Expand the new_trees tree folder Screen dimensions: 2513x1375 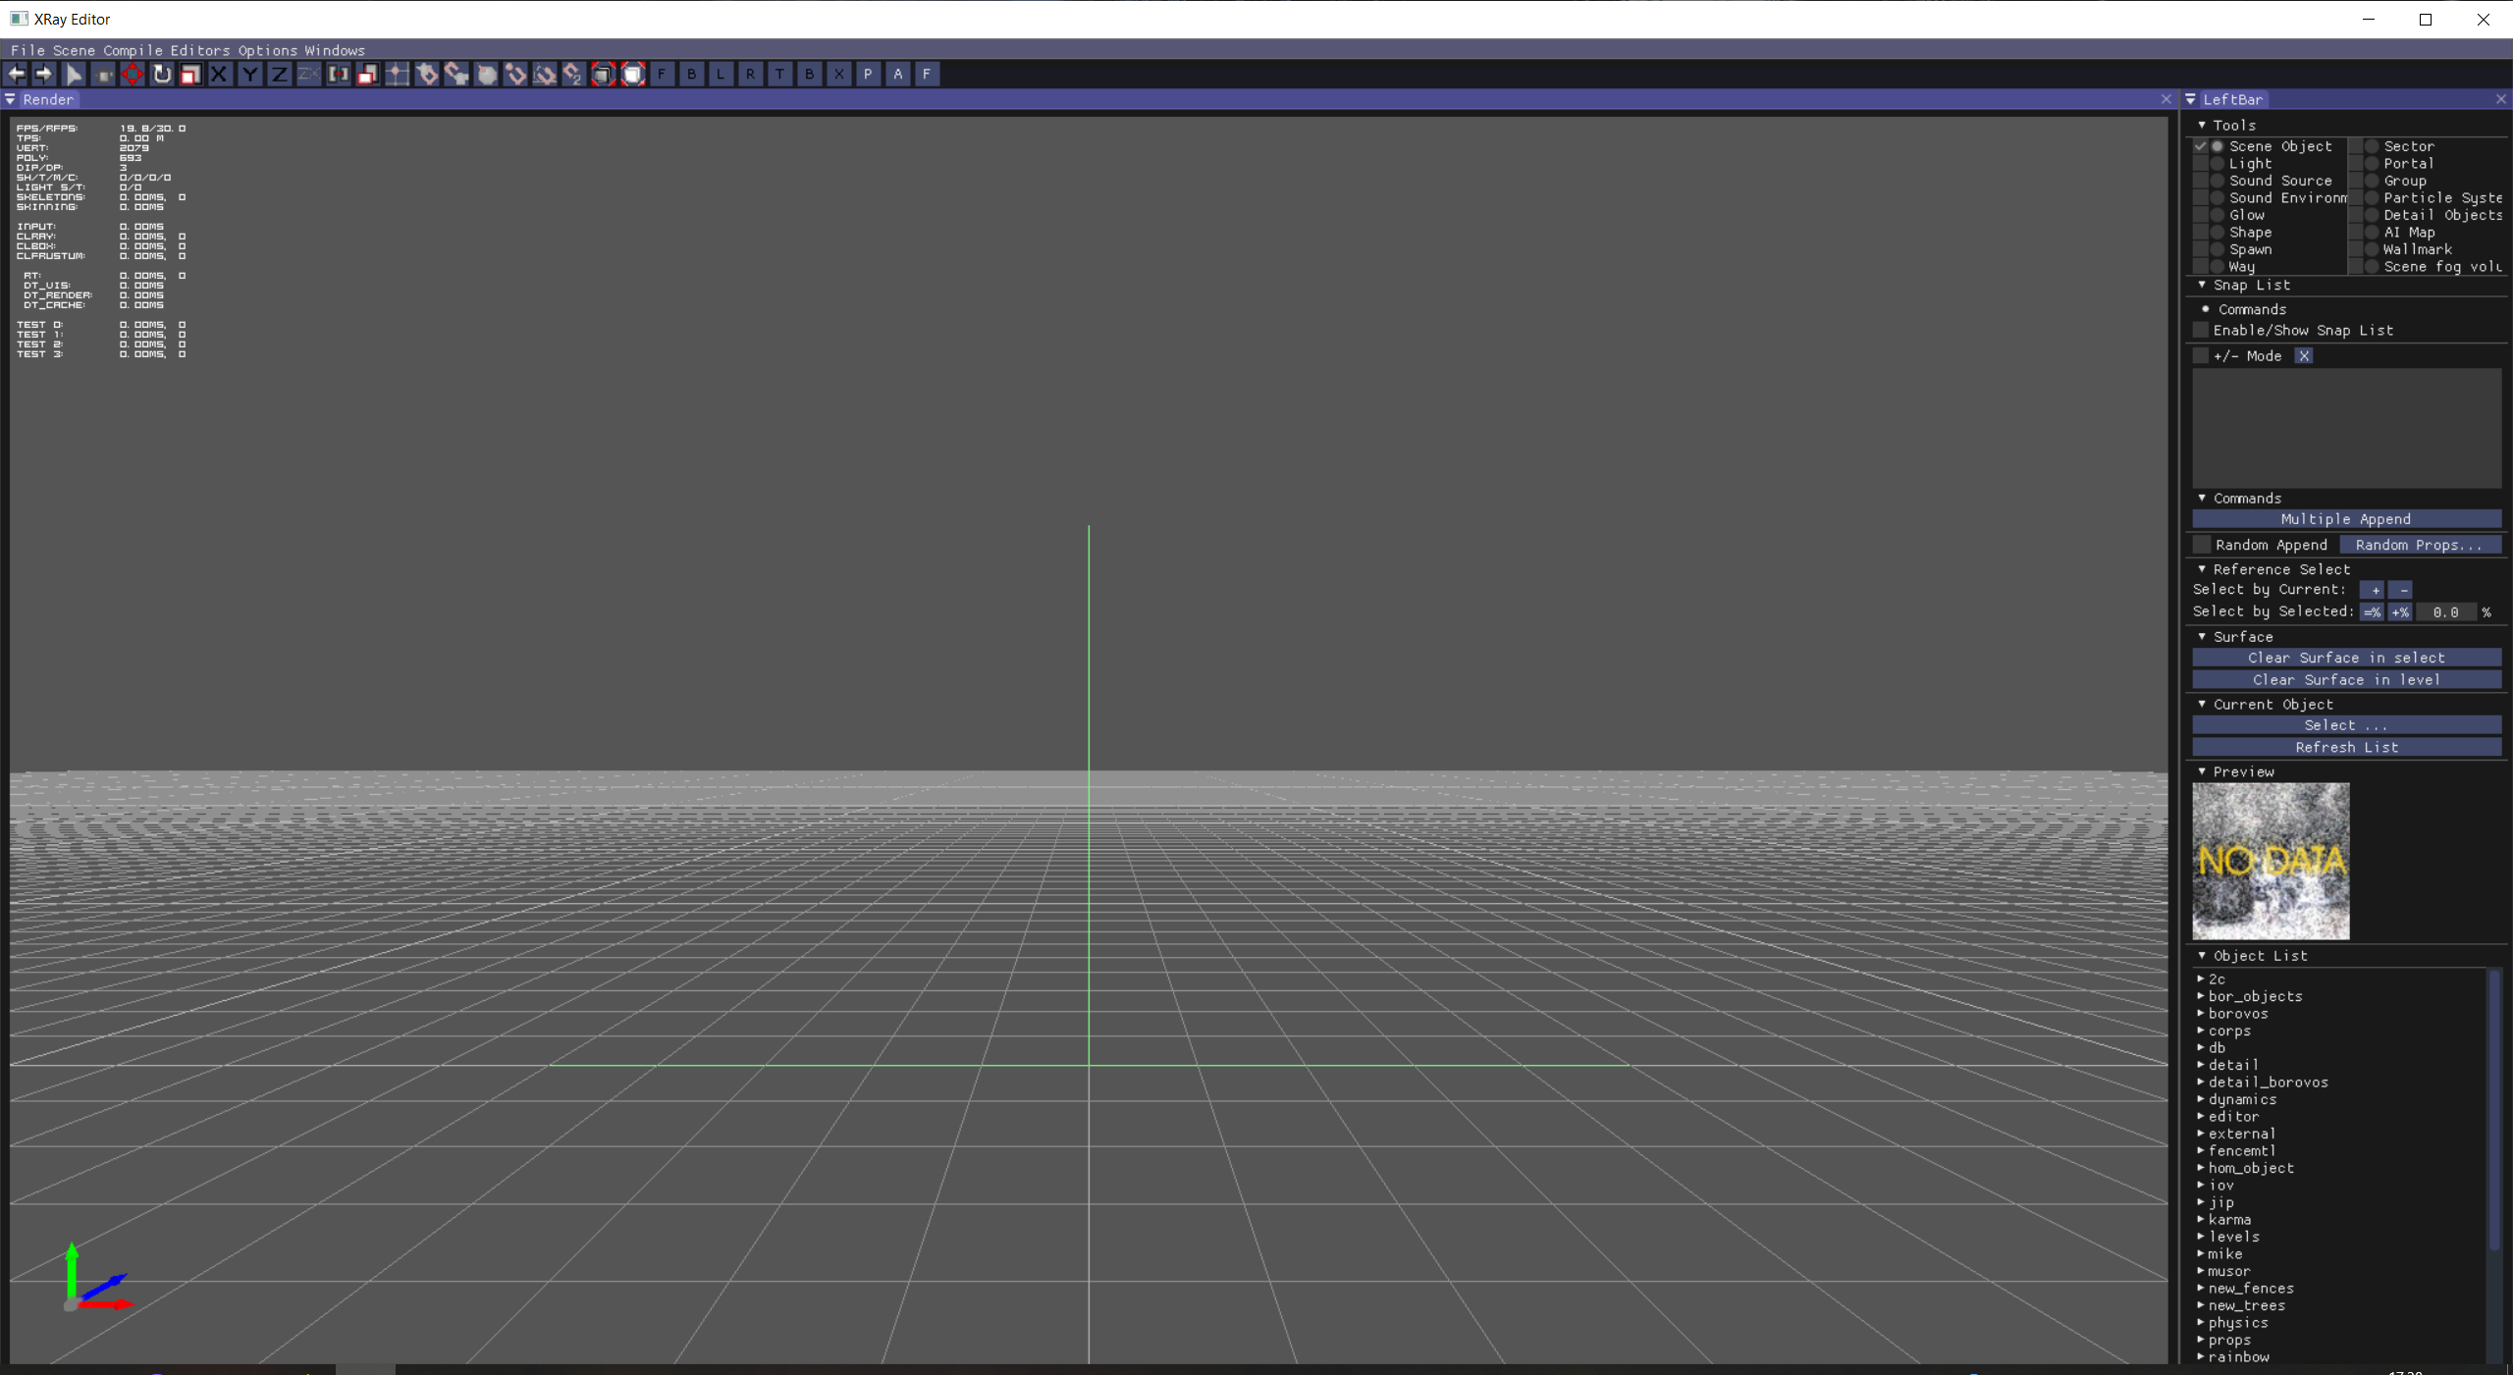point(2201,1305)
